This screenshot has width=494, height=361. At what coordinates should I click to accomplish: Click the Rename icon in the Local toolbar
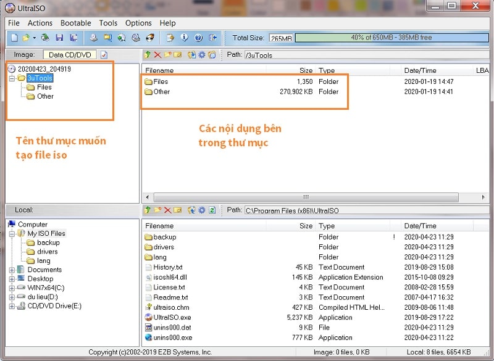coord(178,210)
